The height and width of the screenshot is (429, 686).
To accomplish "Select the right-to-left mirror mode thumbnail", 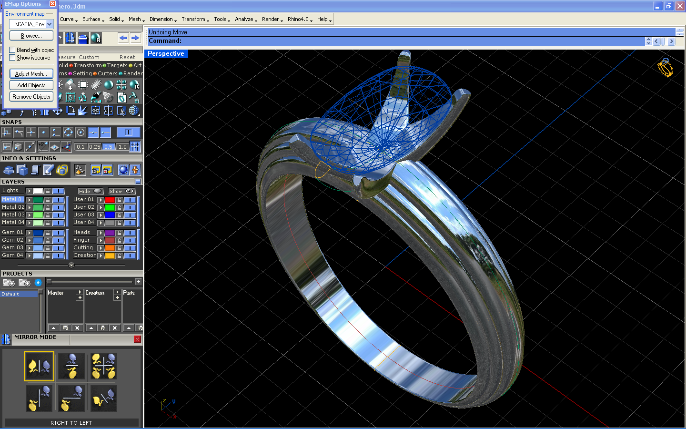I will coord(39,366).
